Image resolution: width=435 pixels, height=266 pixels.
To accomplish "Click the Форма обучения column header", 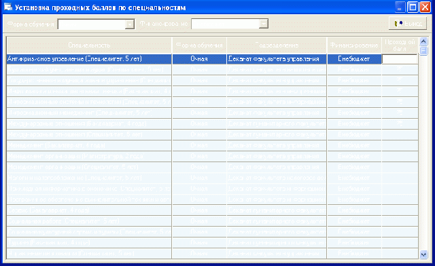I will click(199, 45).
